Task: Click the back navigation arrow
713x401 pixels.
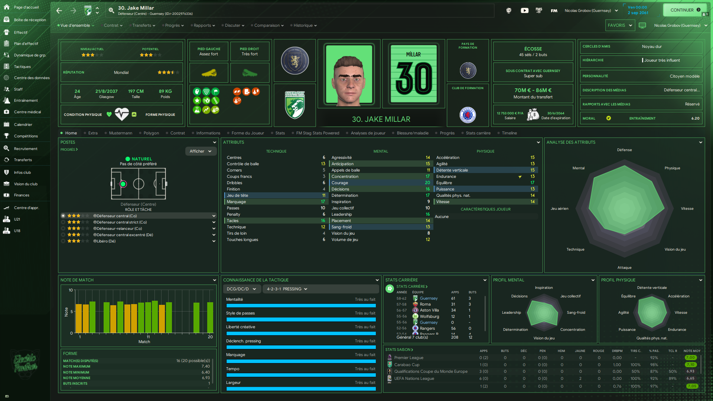Action: pos(59,11)
